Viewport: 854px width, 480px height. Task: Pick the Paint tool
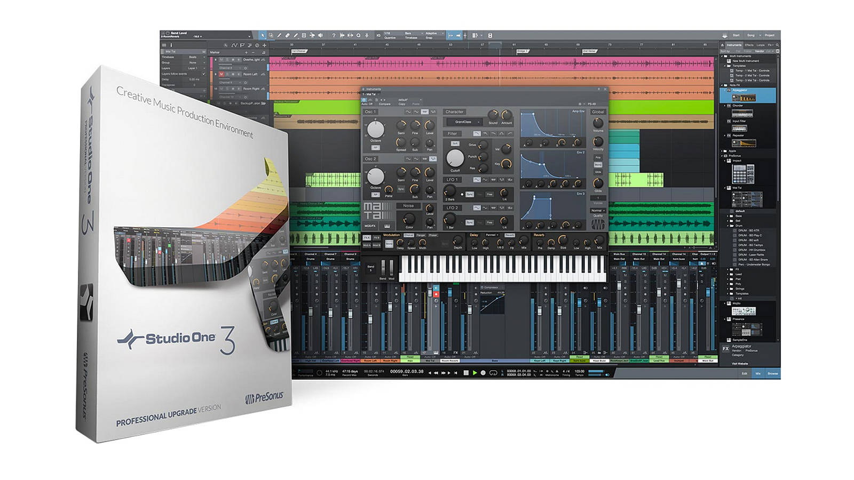(296, 35)
